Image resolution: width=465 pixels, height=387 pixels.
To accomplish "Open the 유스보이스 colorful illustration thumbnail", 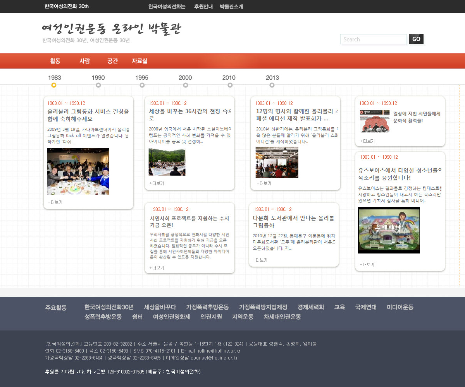I will pyautogui.click(x=389, y=230).
